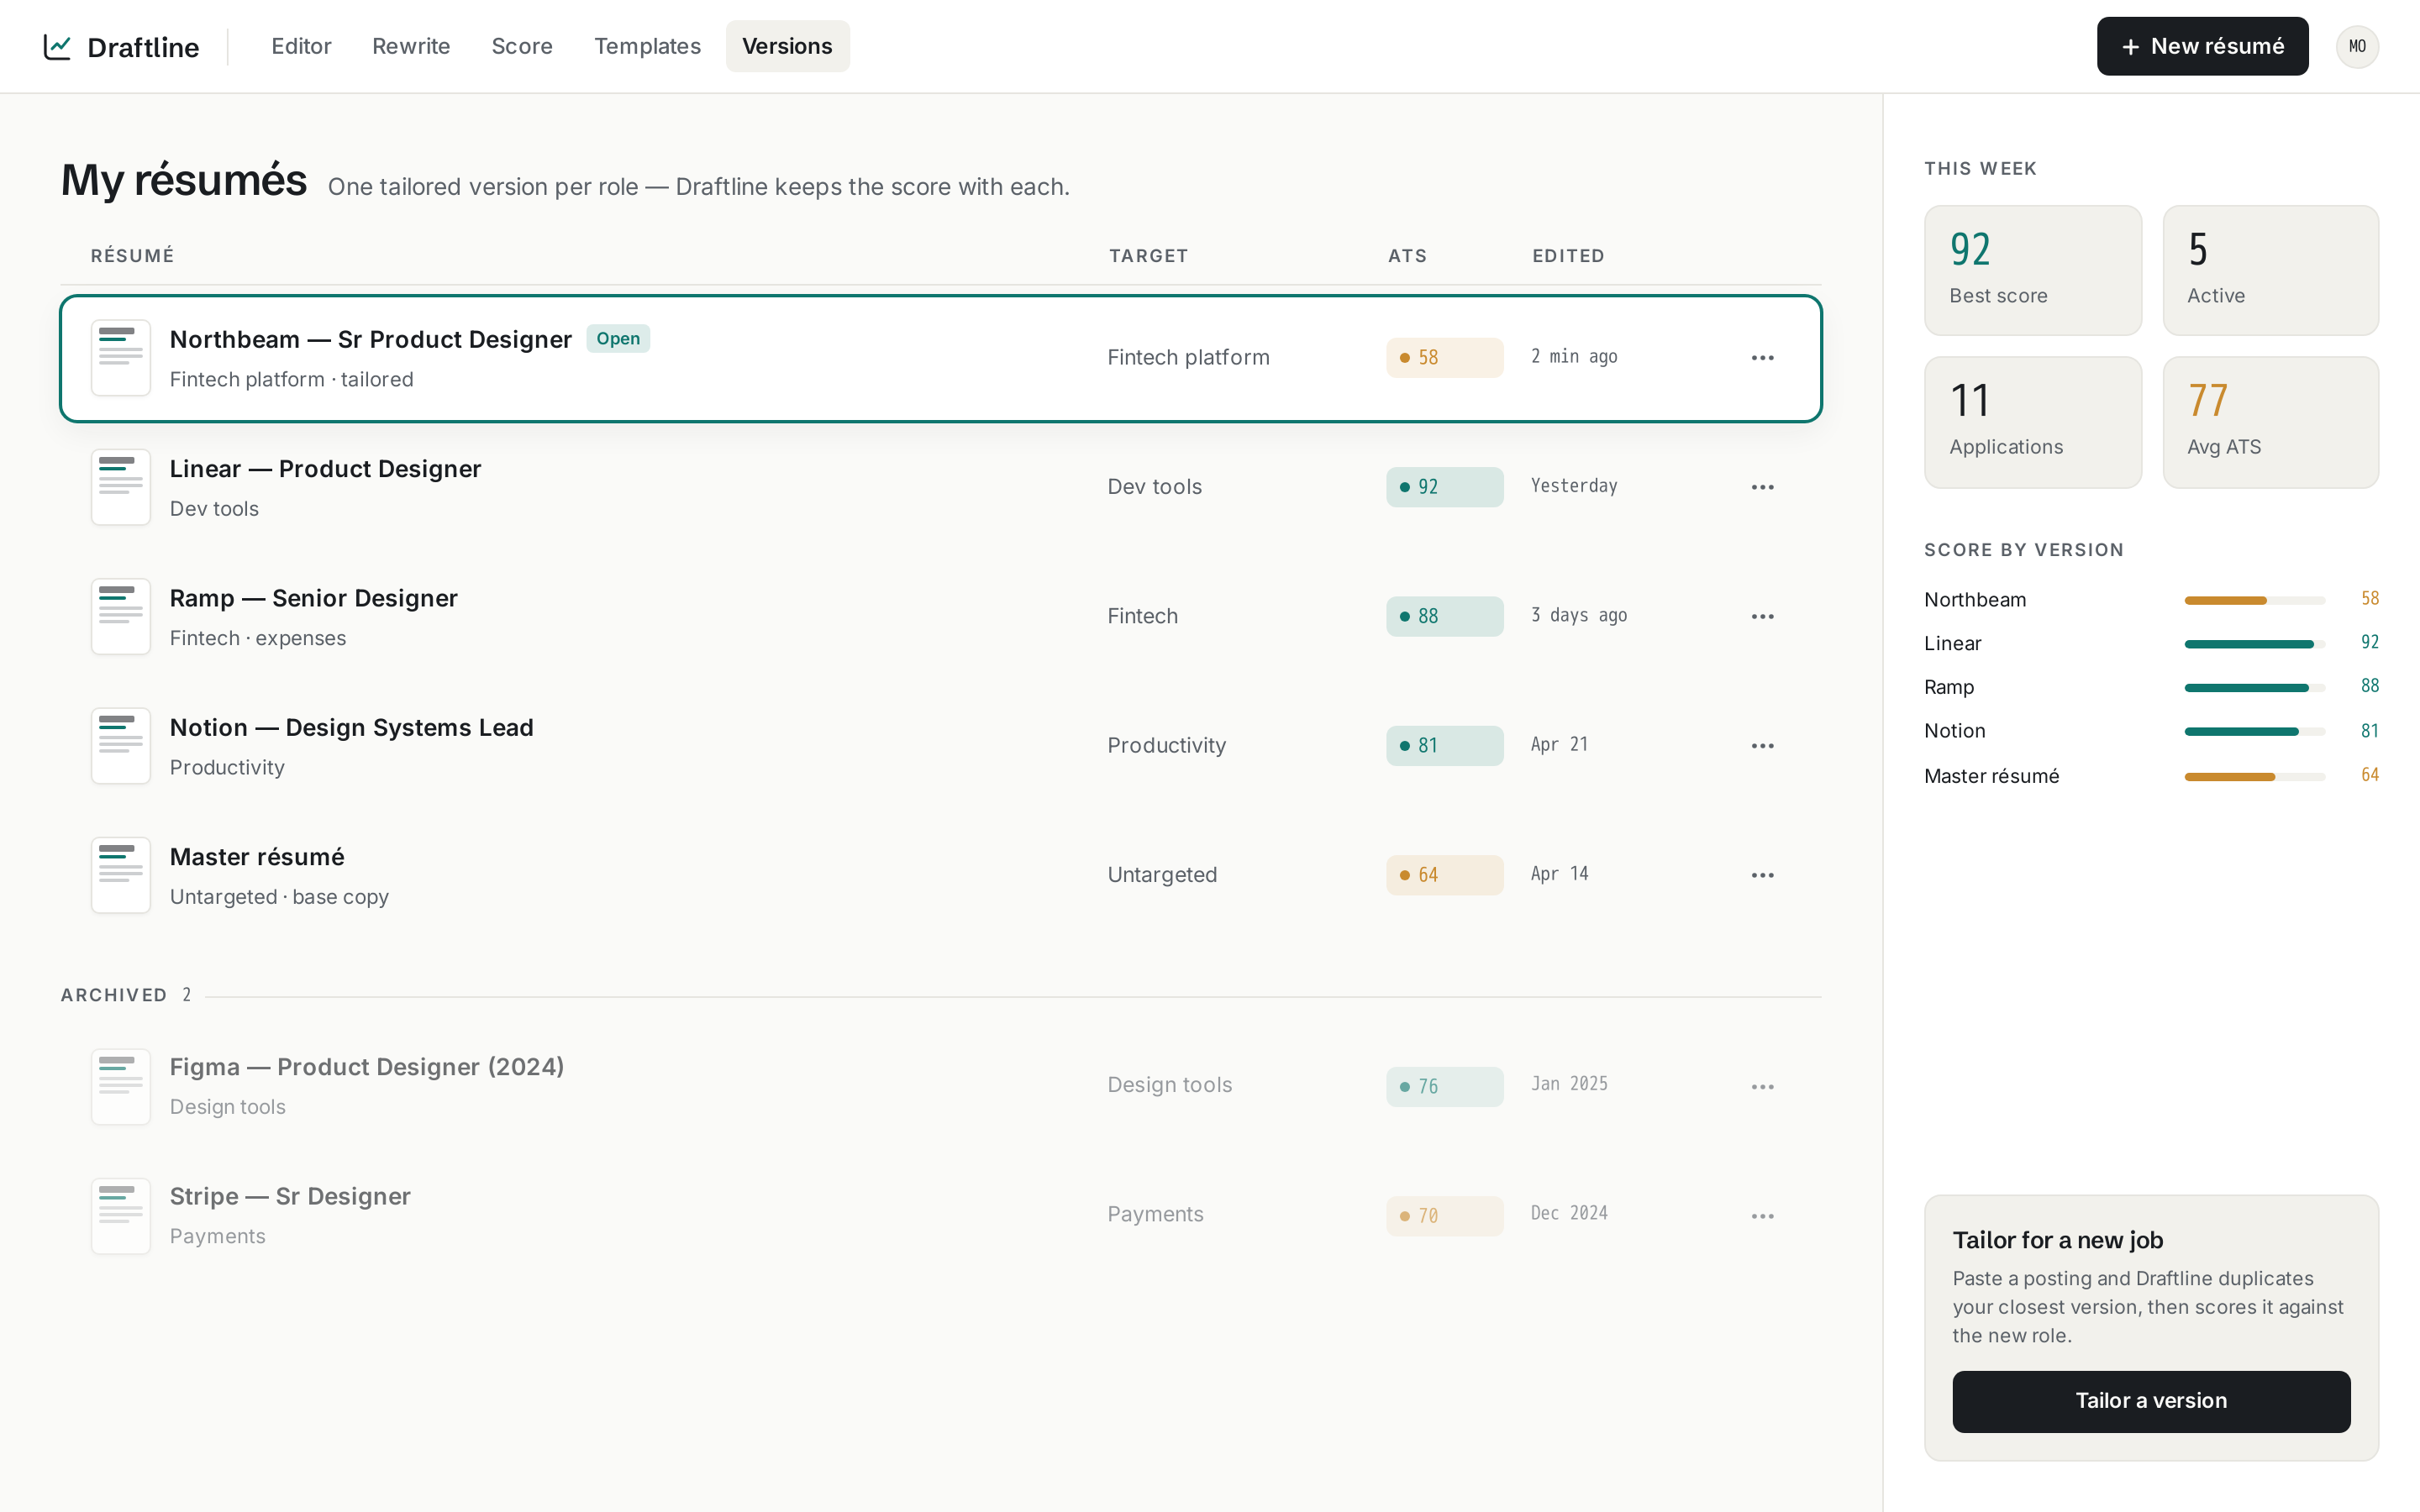This screenshot has height=1512, width=2420.
Task: Click Figma ATS score 76 badge
Action: pyautogui.click(x=1444, y=1087)
